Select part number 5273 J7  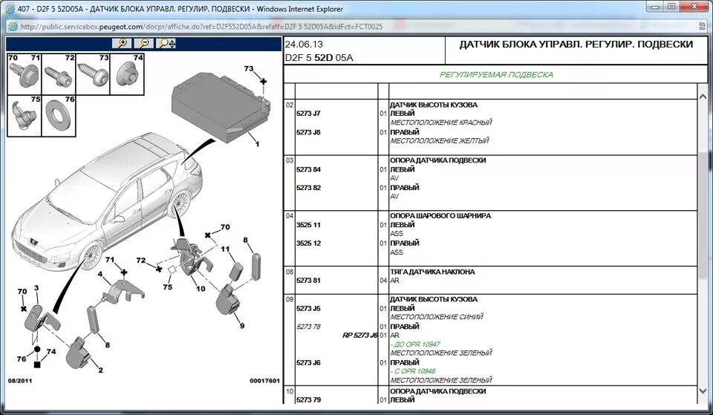(x=308, y=113)
